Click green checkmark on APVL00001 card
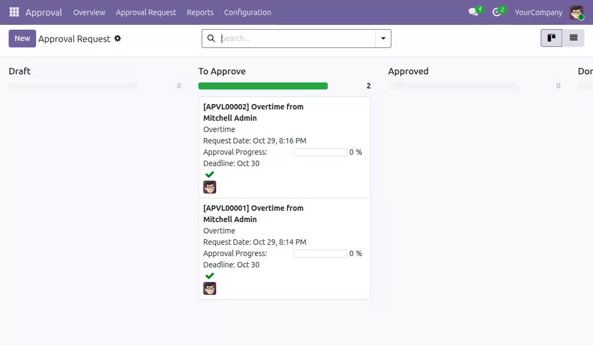Viewport: 593px width, 345px height. click(210, 276)
